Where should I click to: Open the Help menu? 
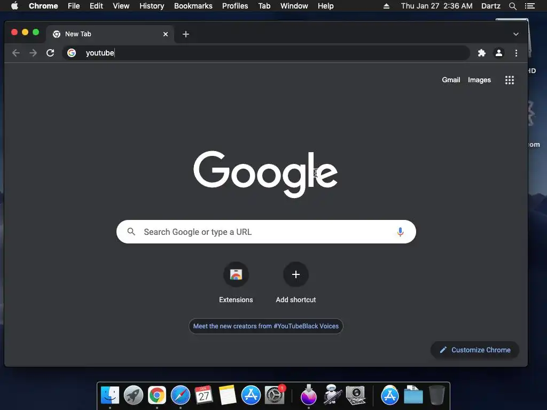coord(325,6)
